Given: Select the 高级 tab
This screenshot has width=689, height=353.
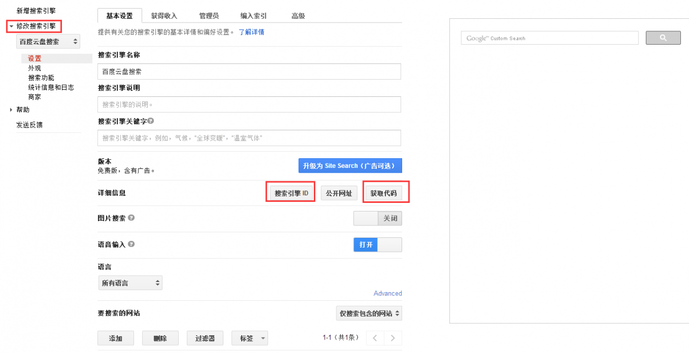Looking at the screenshot, I should click(x=298, y=16).
